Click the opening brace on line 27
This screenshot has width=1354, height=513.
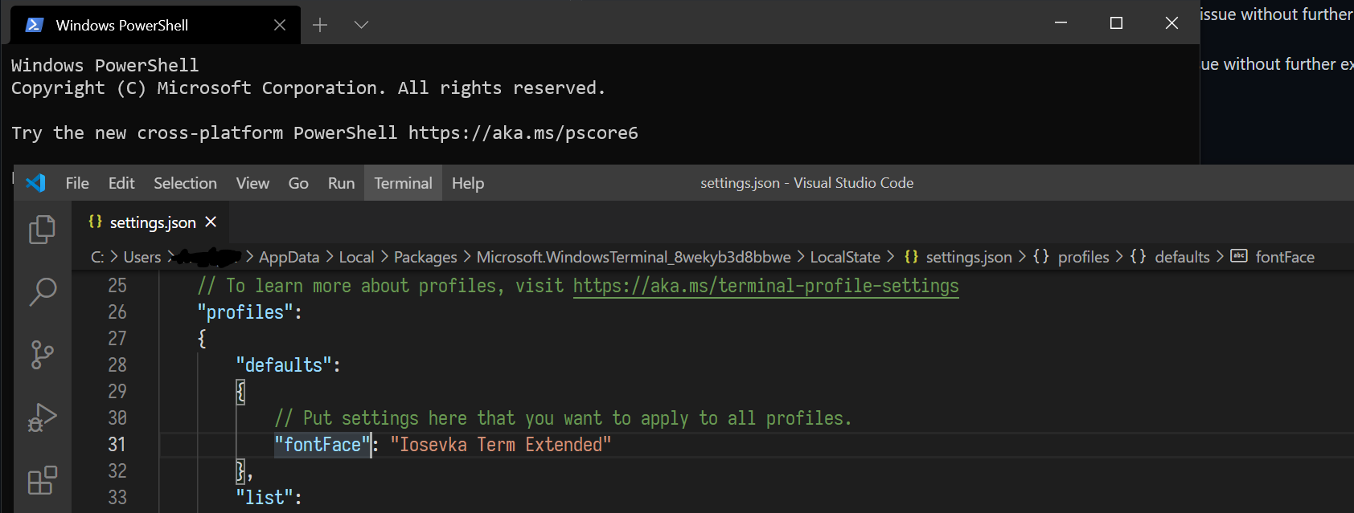202,339
